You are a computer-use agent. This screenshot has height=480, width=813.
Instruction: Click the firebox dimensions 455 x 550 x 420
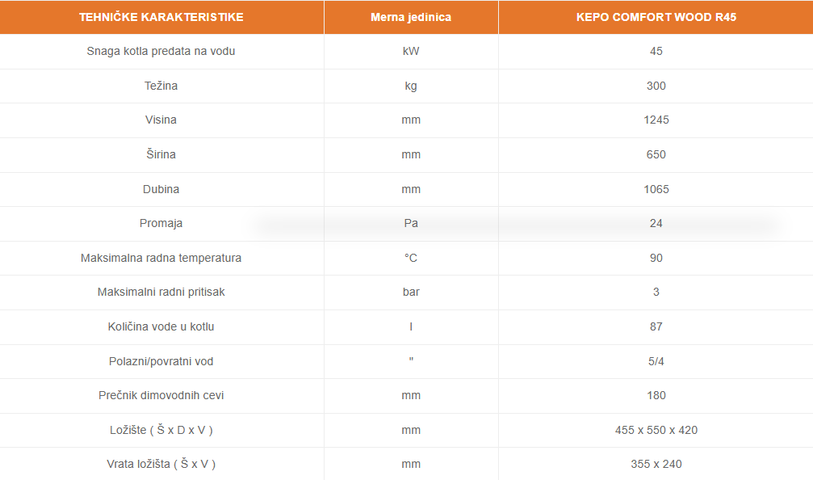[x=656, y=430]
